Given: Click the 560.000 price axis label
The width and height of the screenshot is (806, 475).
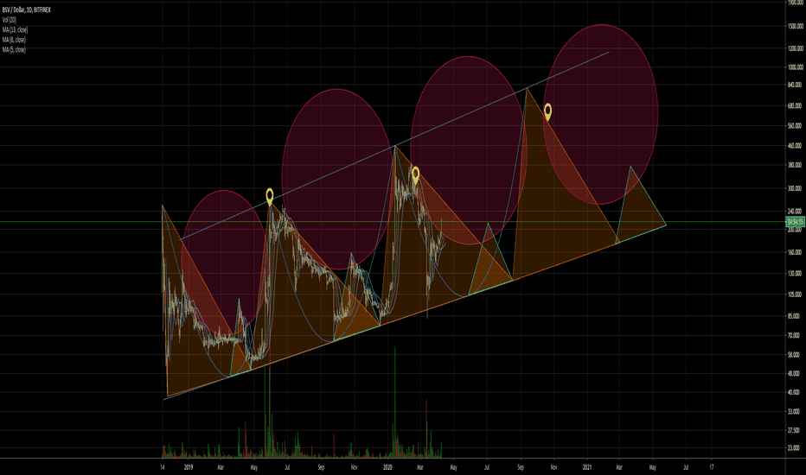Looking at the screenshot, I should pos(795,126).
